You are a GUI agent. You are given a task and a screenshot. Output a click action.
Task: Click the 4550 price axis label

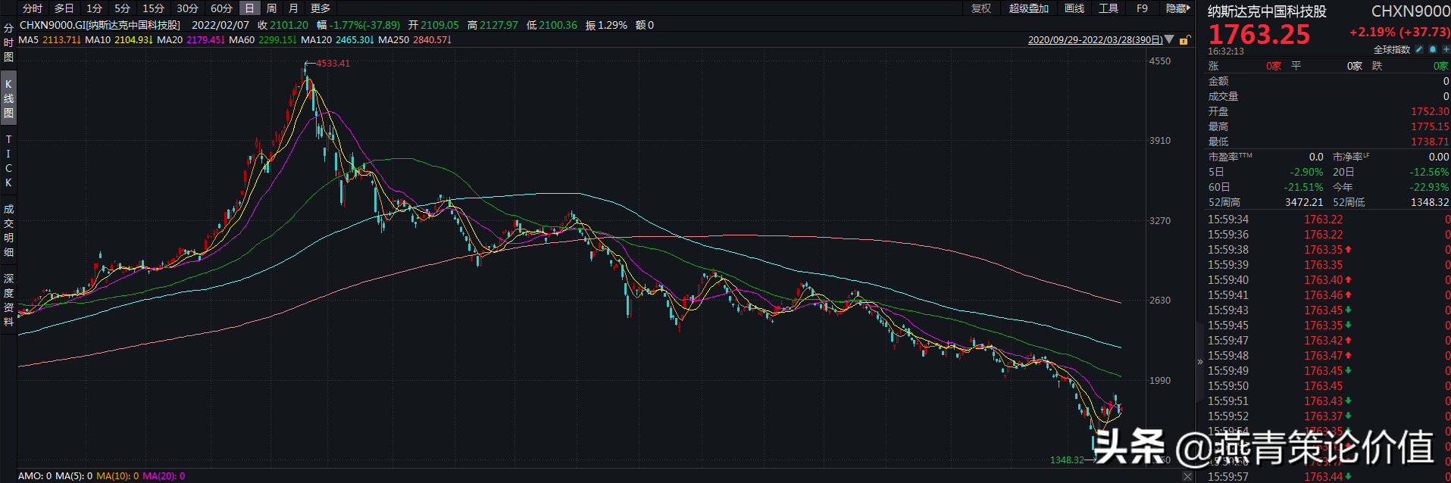[1160, 61]
